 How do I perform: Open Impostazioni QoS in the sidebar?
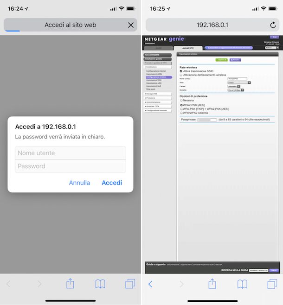[154, 86]
